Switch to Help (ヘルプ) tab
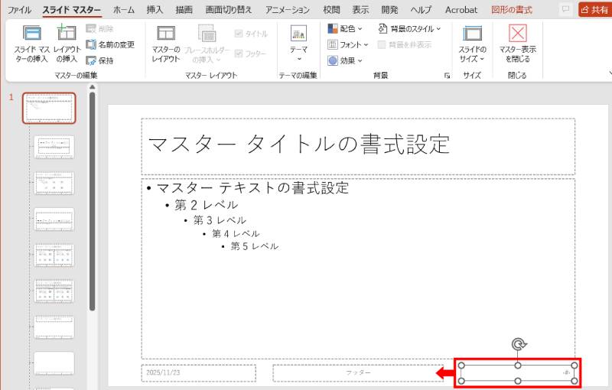Viewport: 612px width, 390px height. tap(422, 10)
